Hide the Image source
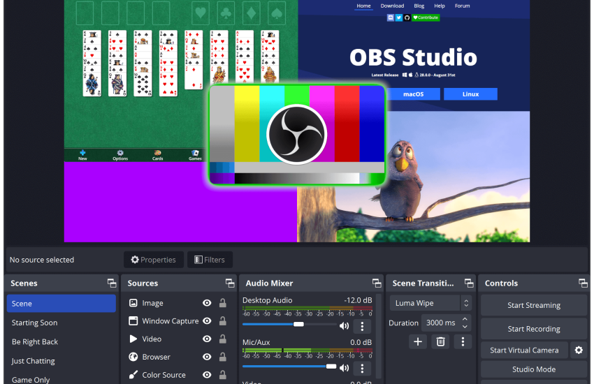The image size is (594, 384). coord(207,303)
